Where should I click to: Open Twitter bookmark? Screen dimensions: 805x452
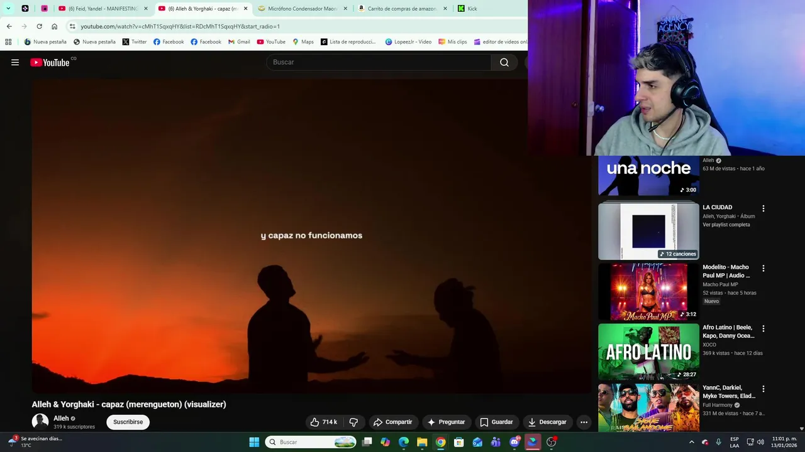coord(135,42)
